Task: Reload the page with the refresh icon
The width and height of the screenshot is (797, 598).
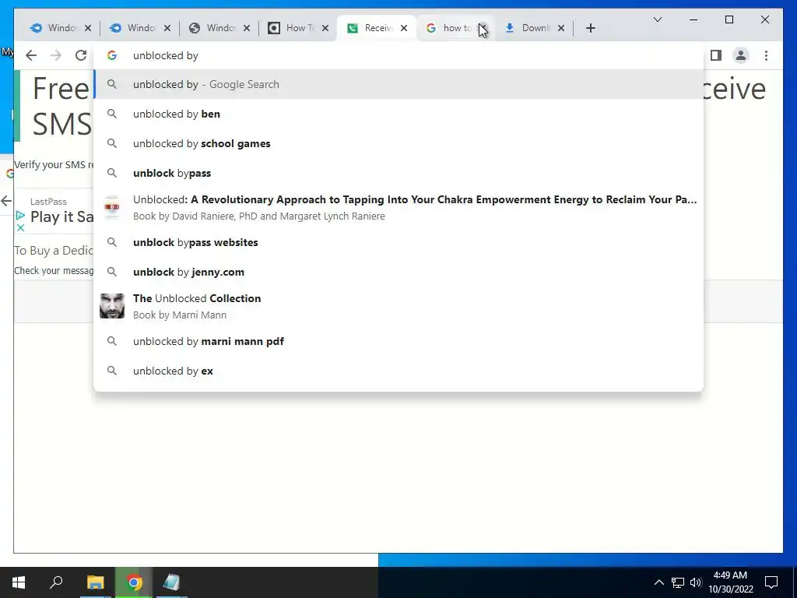Action: point(81,55)
